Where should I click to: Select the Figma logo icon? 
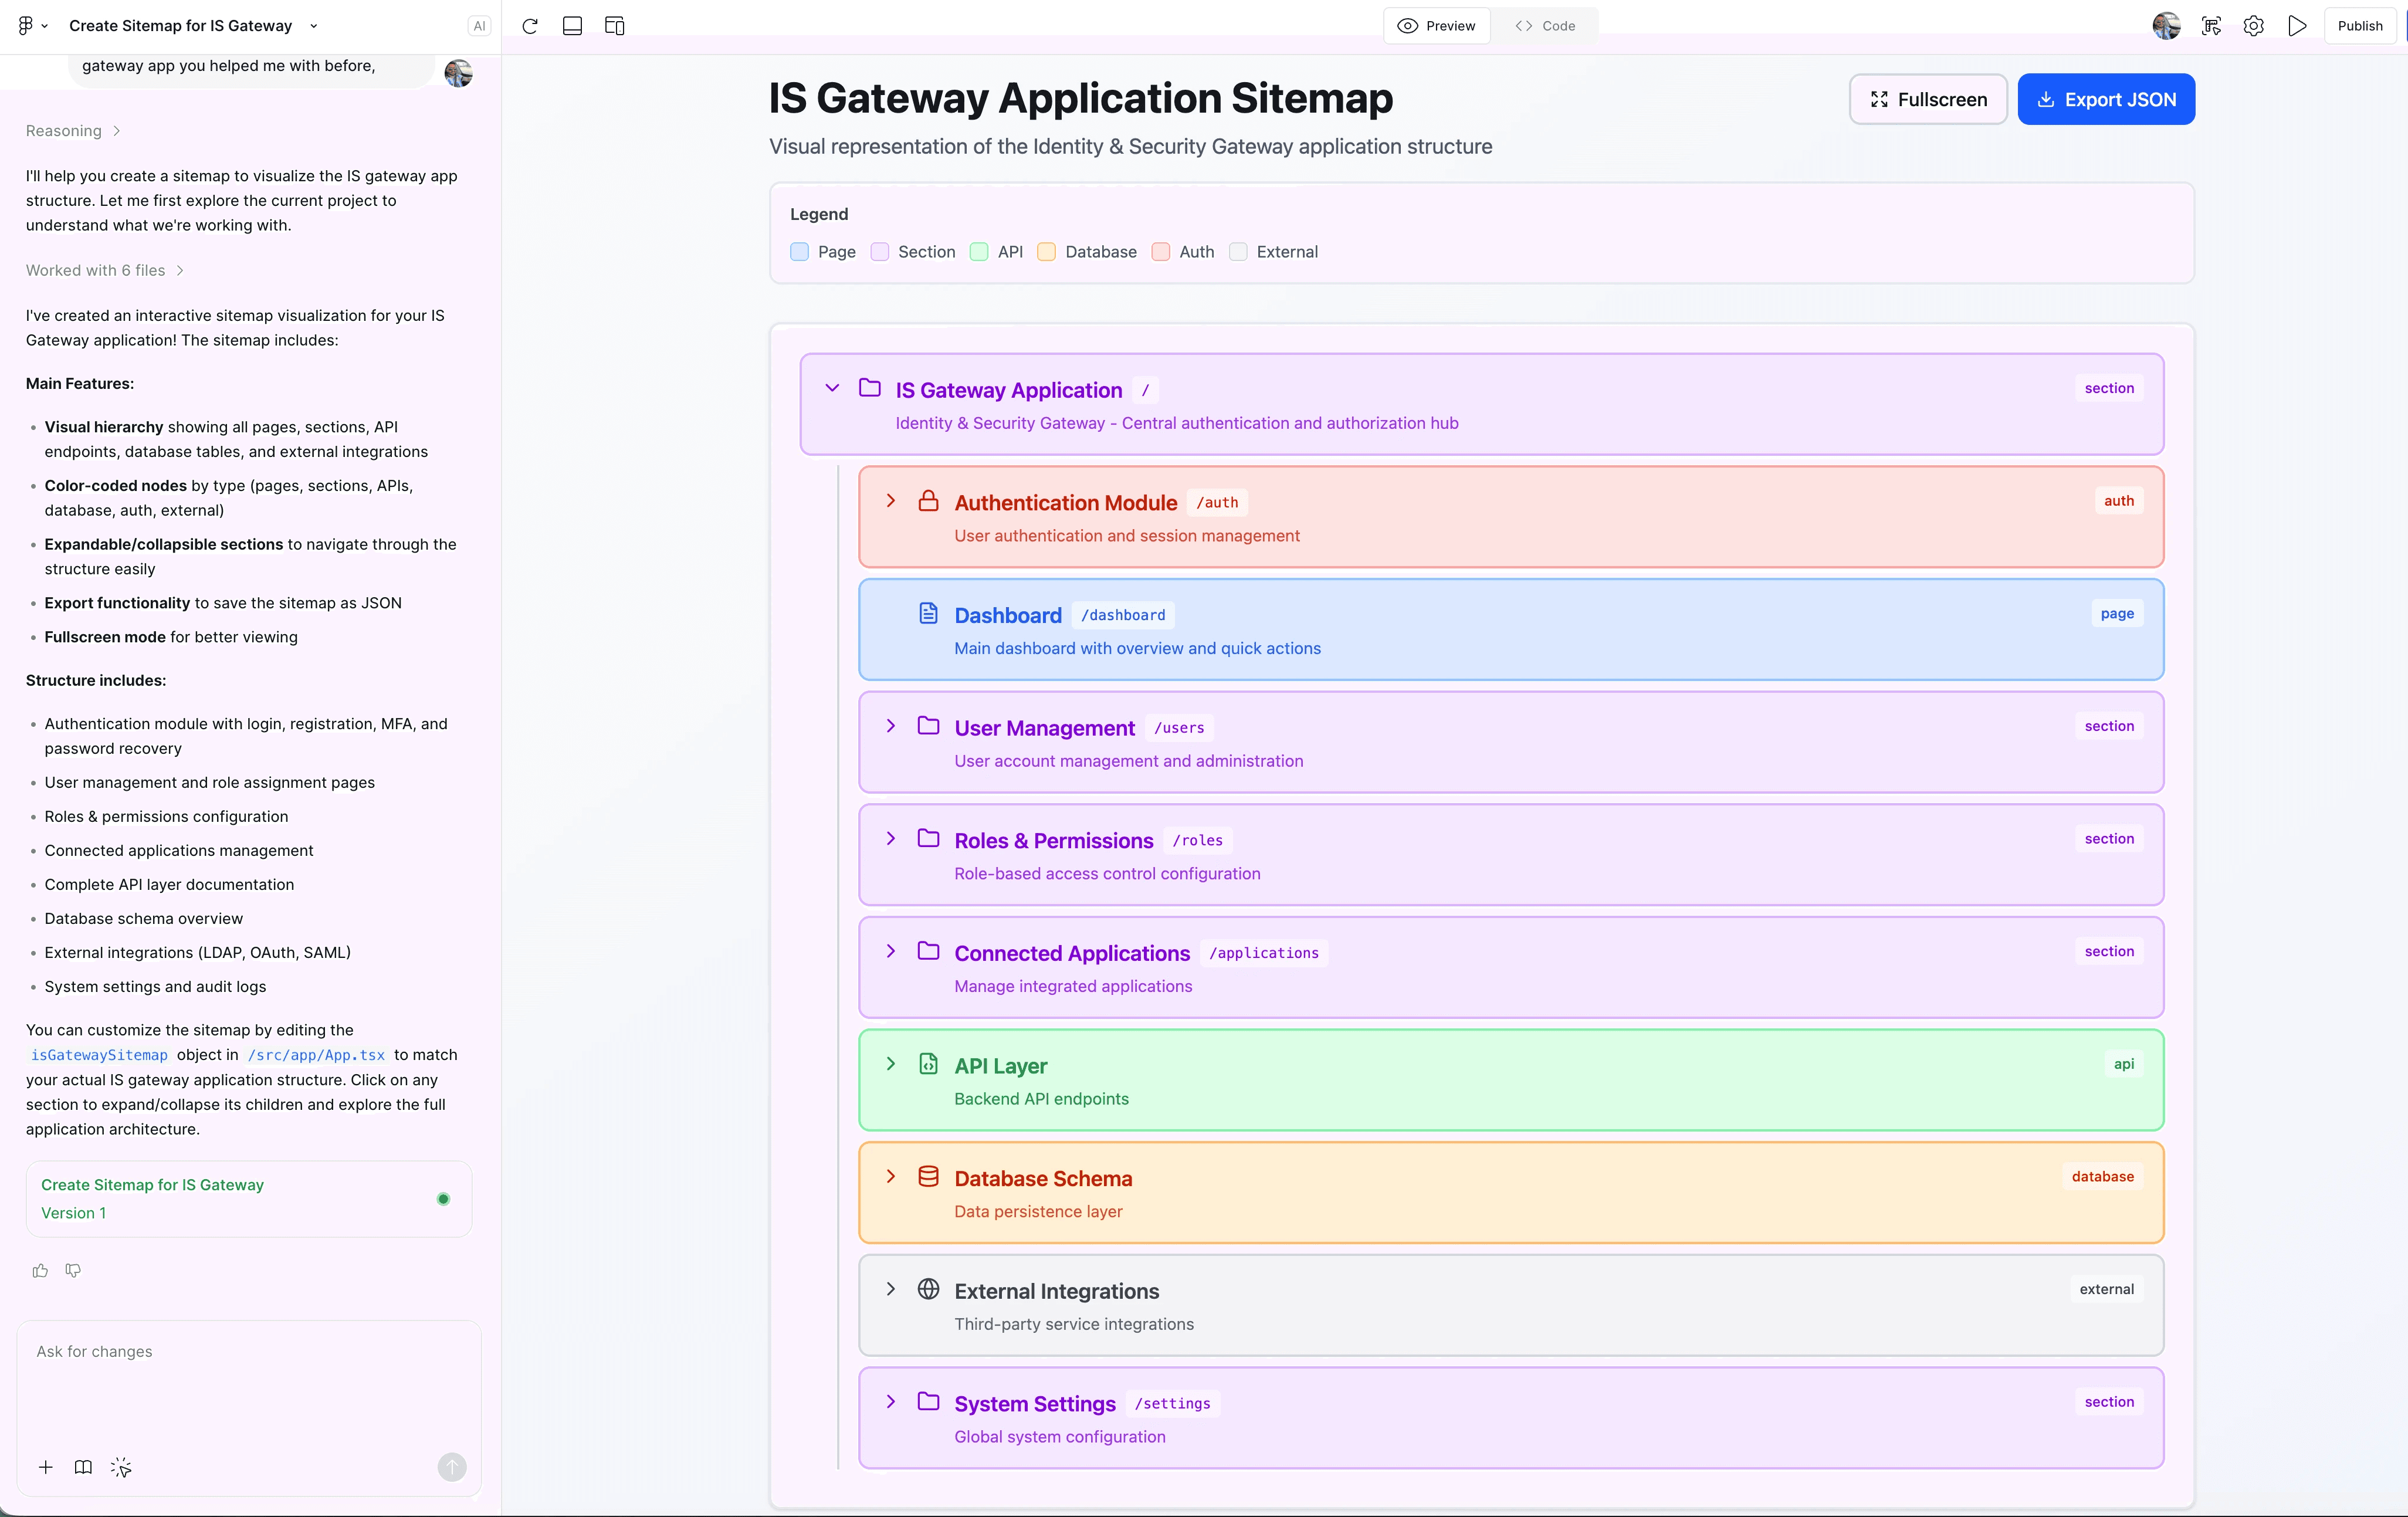[25, 25]
